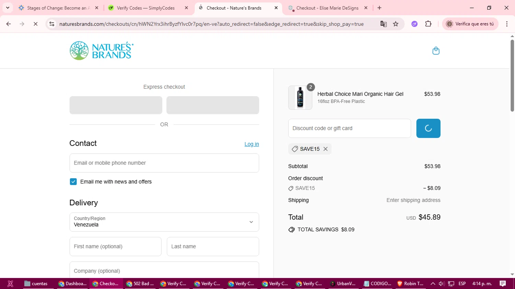Click the 4:14 p. m. clock
This screenshot has width=515, height=289.
pyautogui.click(x=482, y=284)
